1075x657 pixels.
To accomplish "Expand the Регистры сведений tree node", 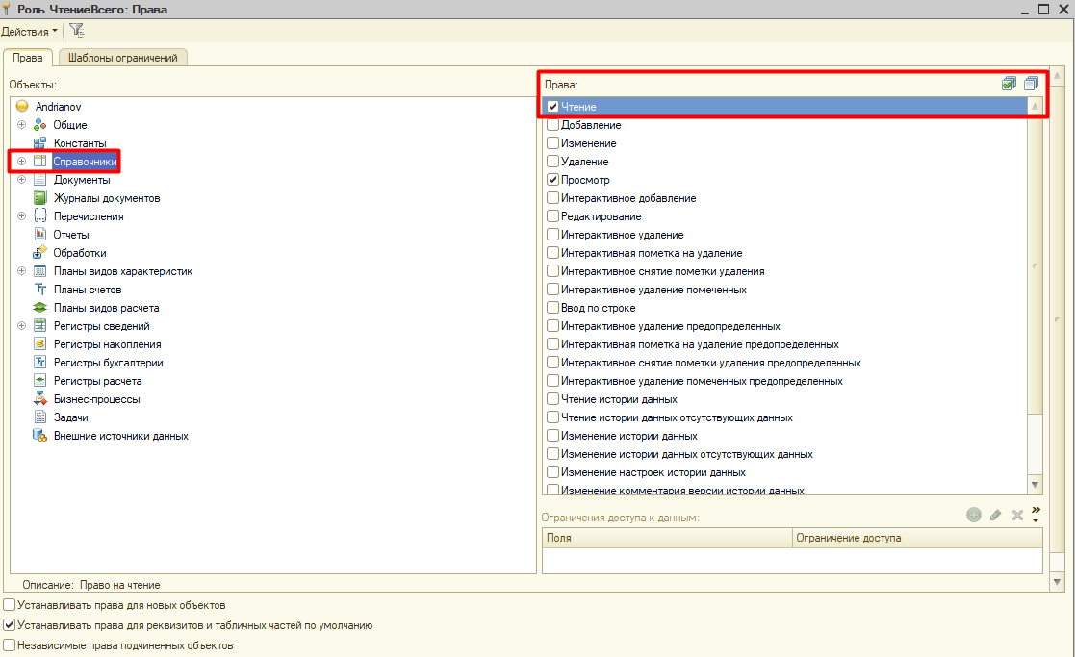I will [x=21, y=326].
